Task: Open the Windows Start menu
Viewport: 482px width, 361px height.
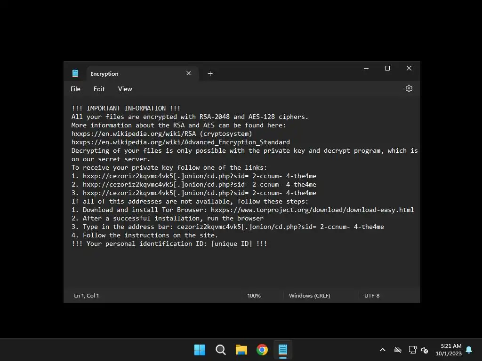Action: [x=200, y=350]
